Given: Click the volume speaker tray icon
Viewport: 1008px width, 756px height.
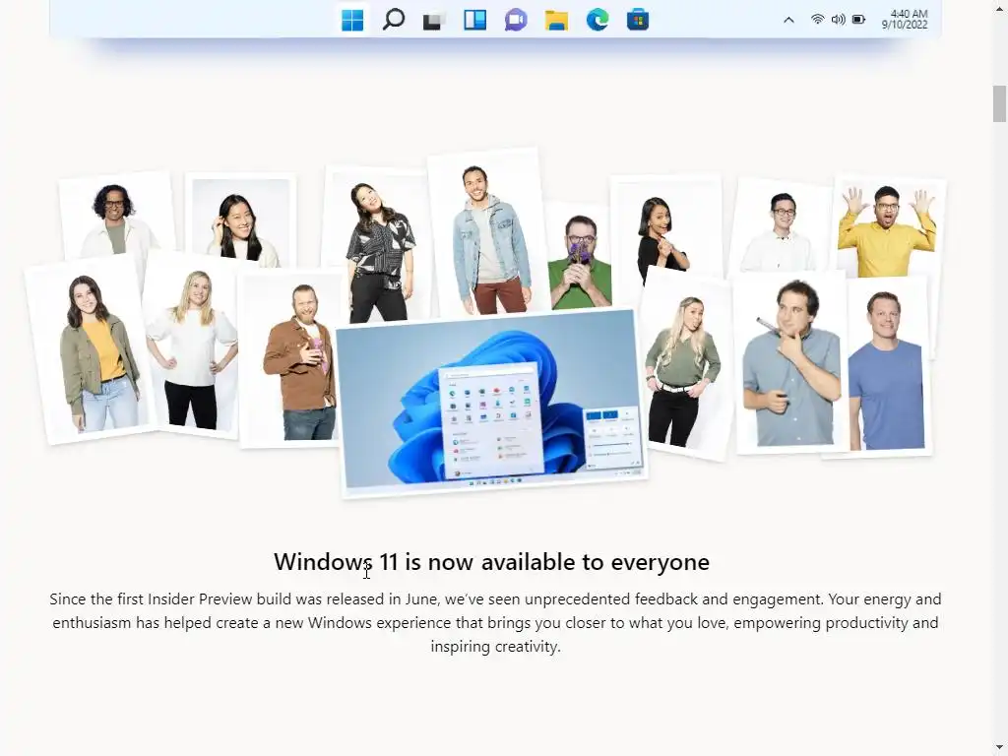Looking at the screenshot, I should (838, 20).
